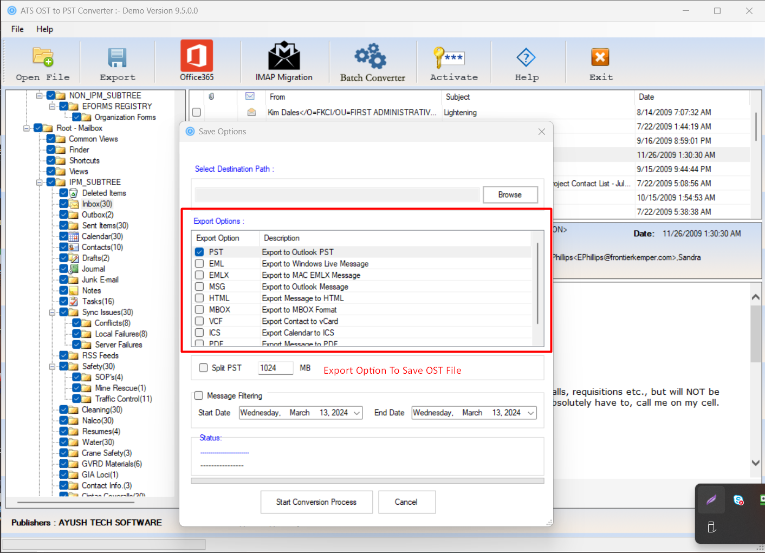Screen dimensions: 765x553
Task: Click the Deleted Items recycle folder icon
Action: tap(74, 193)
